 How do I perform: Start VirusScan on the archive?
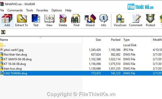120,20
